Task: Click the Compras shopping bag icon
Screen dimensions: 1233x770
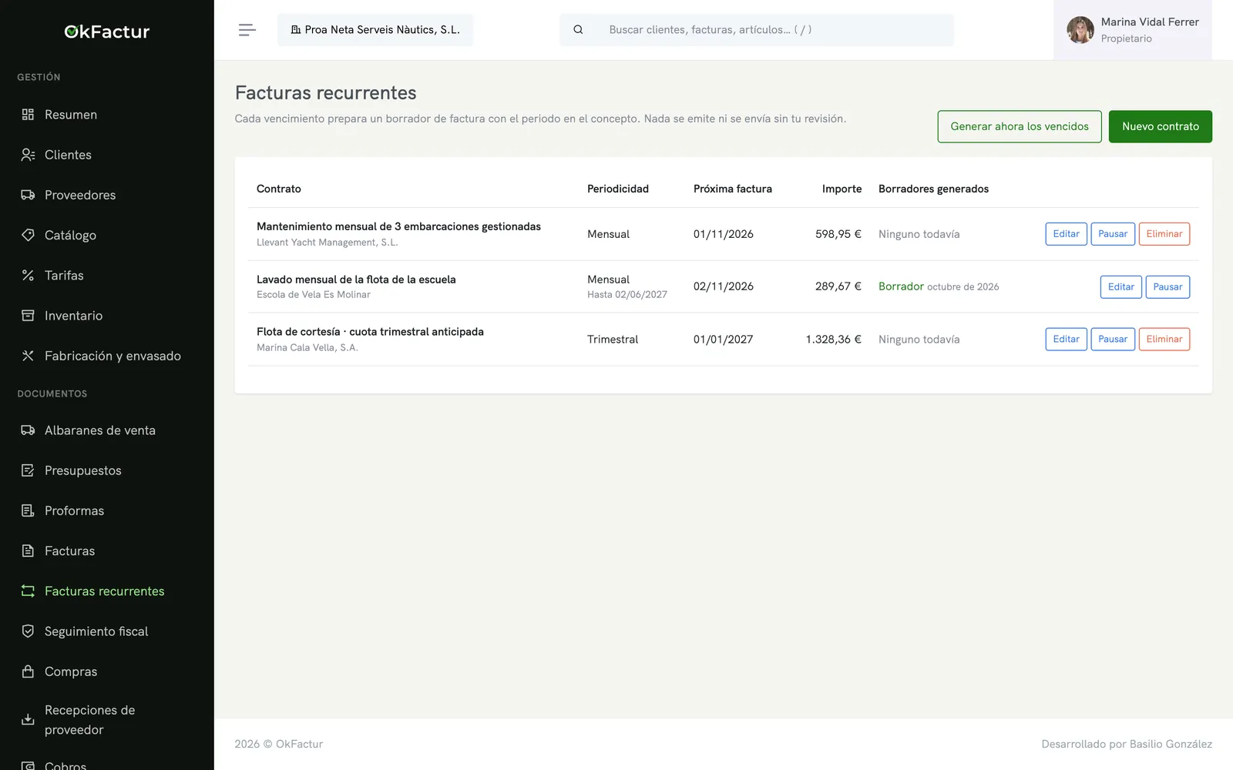Action: point(28,671)
